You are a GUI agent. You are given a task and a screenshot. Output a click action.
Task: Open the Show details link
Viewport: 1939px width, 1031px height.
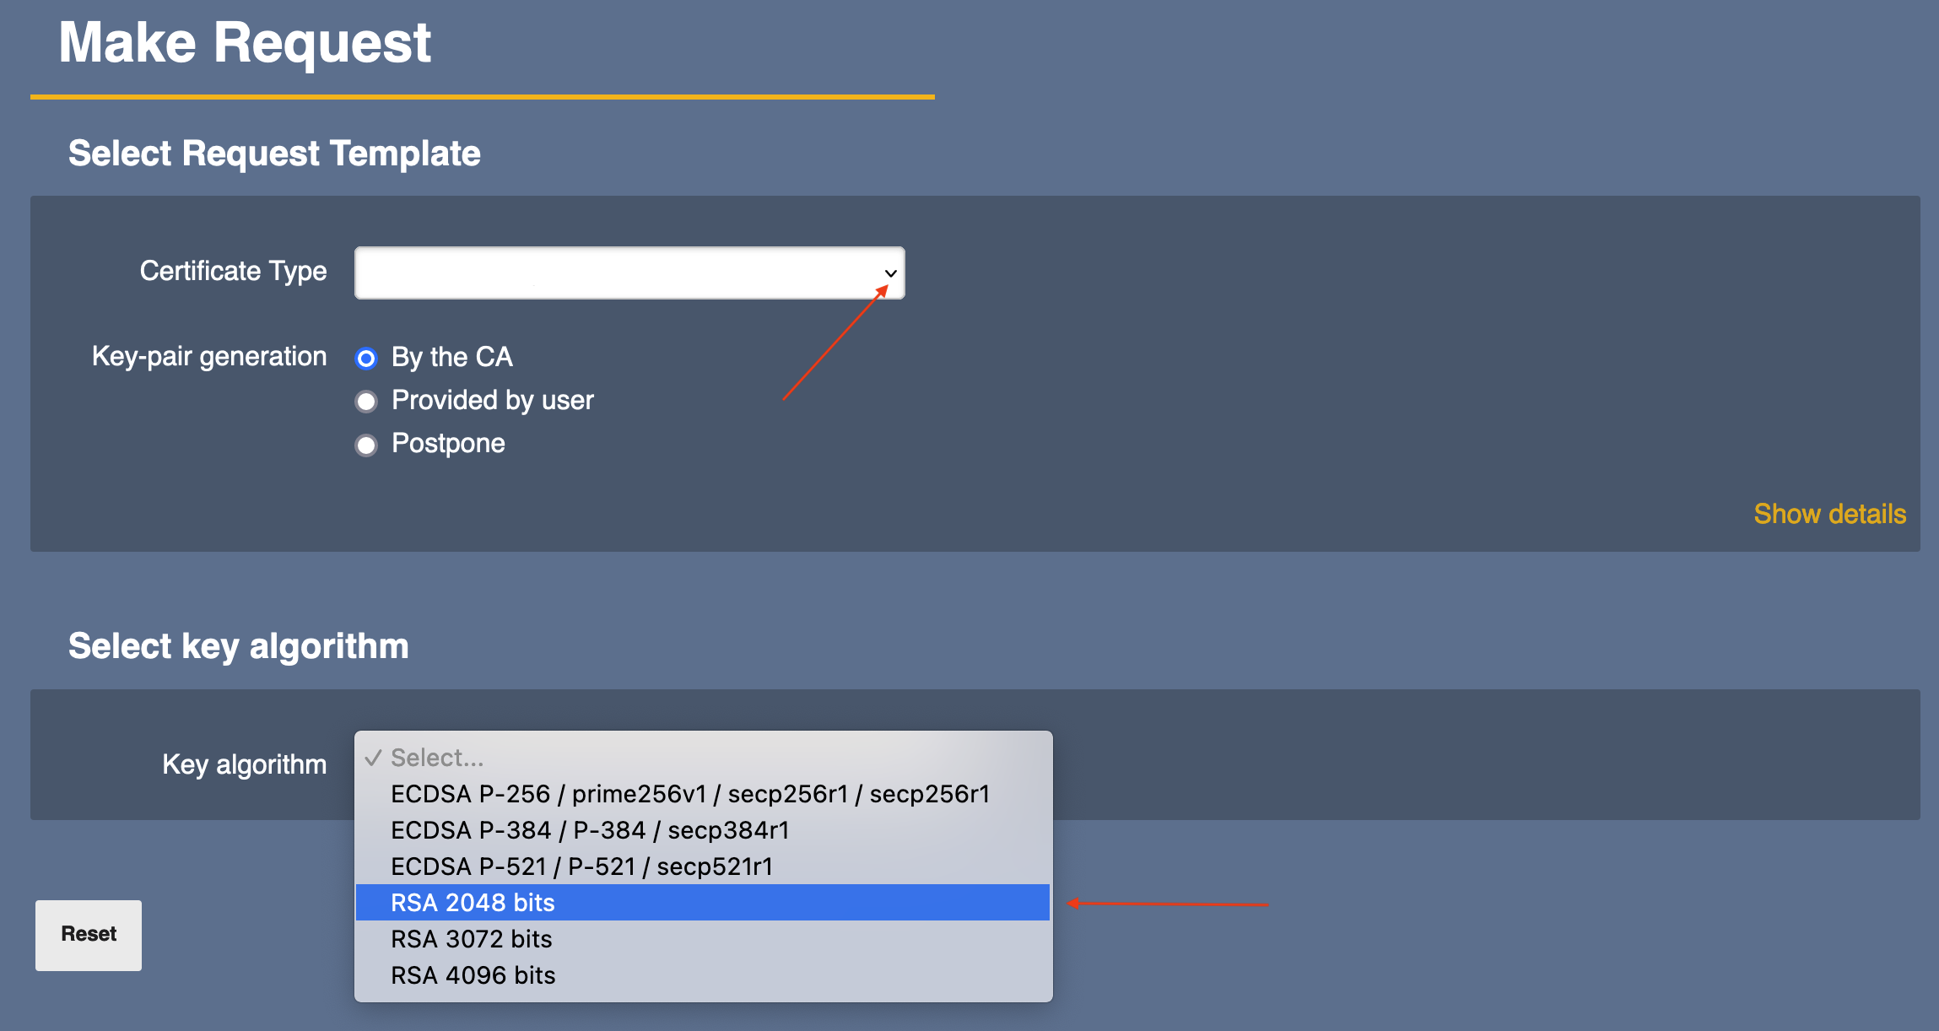click(1829, 514)
